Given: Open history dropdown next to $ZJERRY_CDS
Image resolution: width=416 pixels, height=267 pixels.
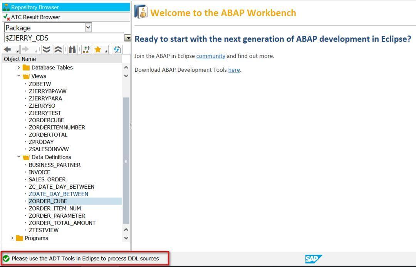Looking at the screenshot, I should (x=127, y=38).
